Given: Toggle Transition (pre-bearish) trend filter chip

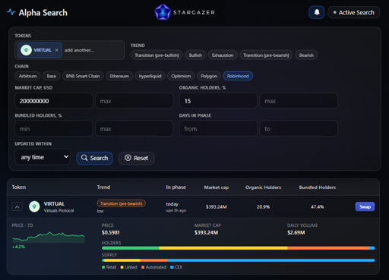Looking at the screenshot, I should (x=266, y=55).
